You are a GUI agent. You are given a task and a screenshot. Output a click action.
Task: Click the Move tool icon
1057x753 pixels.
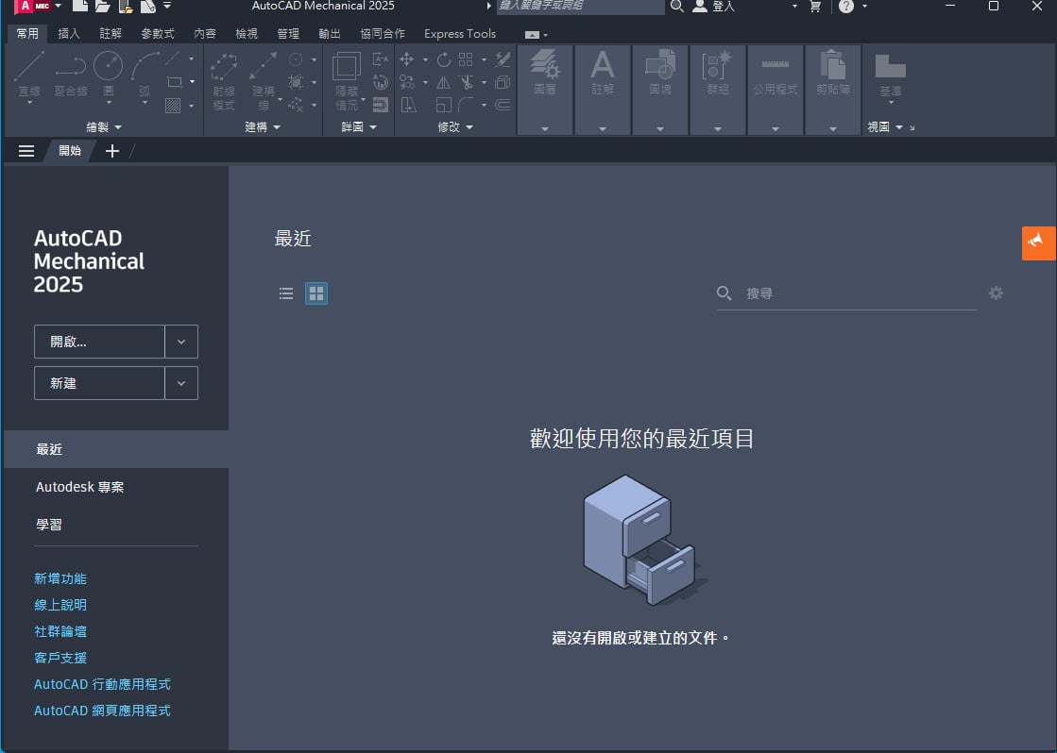point(406,59)
